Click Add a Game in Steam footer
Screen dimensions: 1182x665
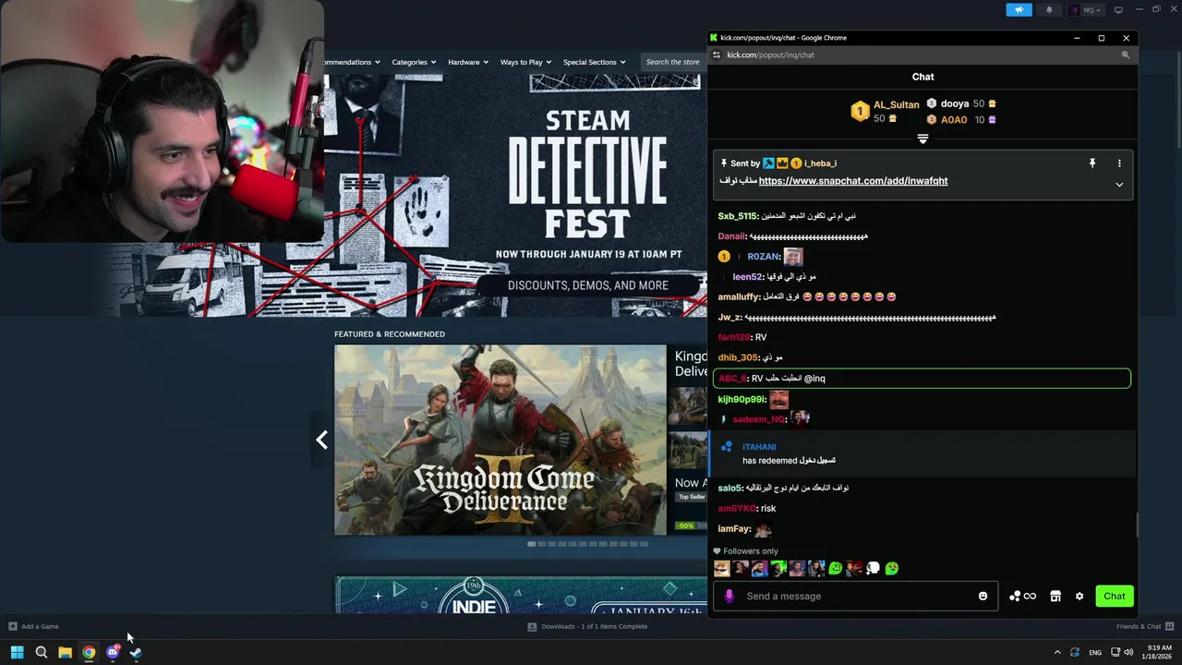point(33,626)
